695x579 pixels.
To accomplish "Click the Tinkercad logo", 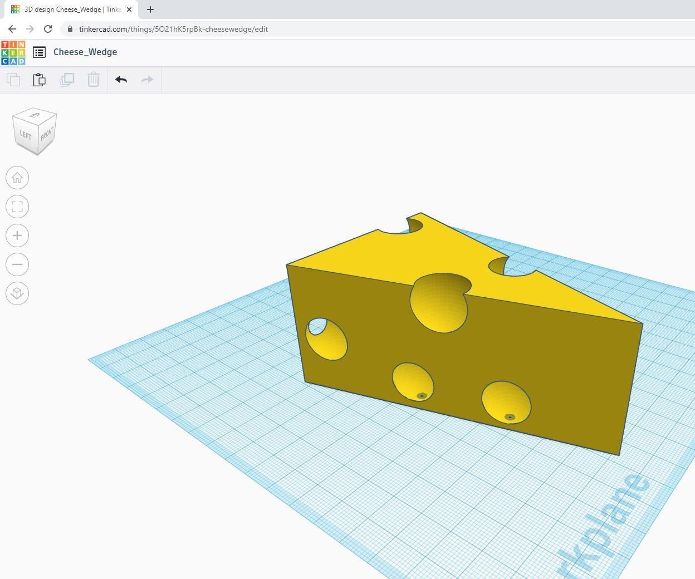I will click(x=13, y=53).
